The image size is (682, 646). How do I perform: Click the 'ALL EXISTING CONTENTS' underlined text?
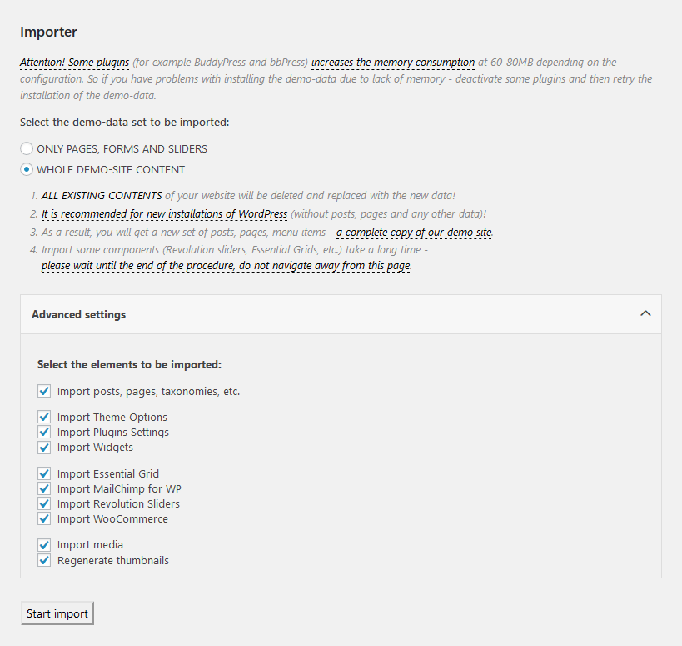pos(102,196)
